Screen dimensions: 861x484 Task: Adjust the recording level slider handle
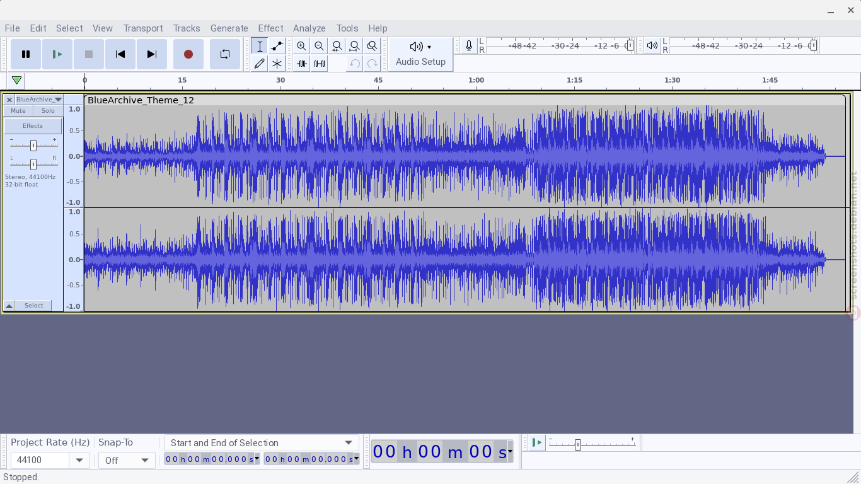point(630,45)
